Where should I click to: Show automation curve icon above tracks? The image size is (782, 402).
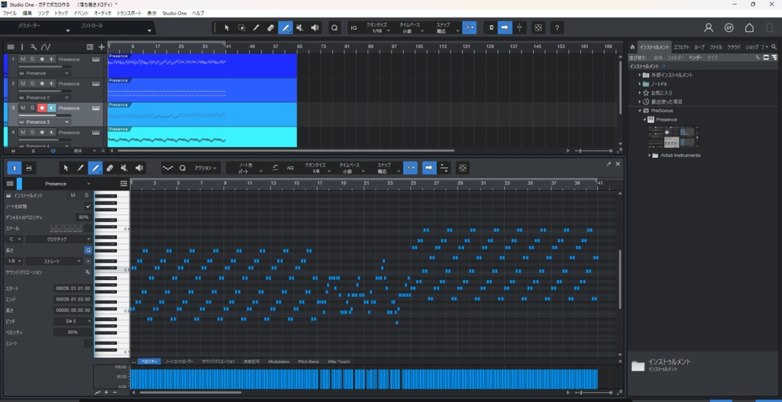pos(46,47)
